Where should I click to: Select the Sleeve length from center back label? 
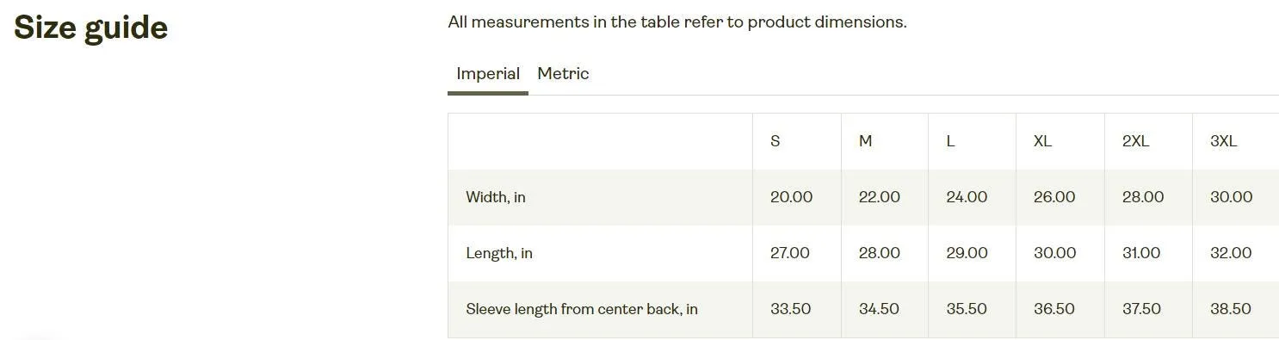[582, 309]
